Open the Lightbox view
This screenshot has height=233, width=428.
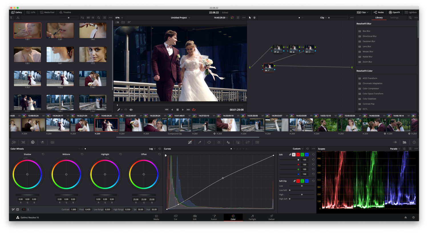point(411,12)
